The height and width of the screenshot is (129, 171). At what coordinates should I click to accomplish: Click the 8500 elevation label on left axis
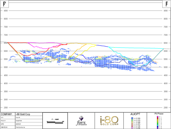pyautogui.click(x=6, y=11)
